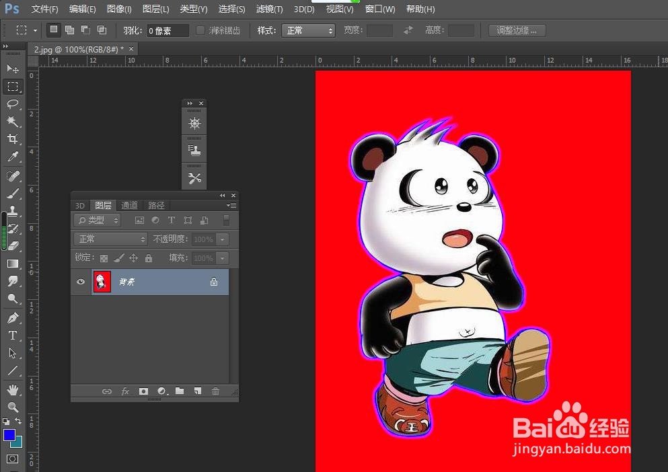
Task: Open the 填充 slider dropdown
Action: [x=223, y=258]
